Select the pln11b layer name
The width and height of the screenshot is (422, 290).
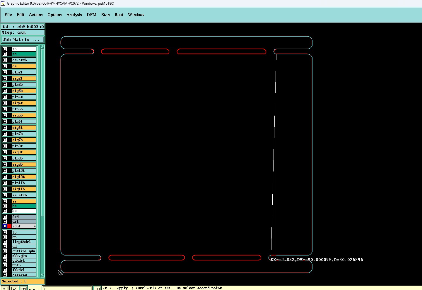(x=24, y=183)
